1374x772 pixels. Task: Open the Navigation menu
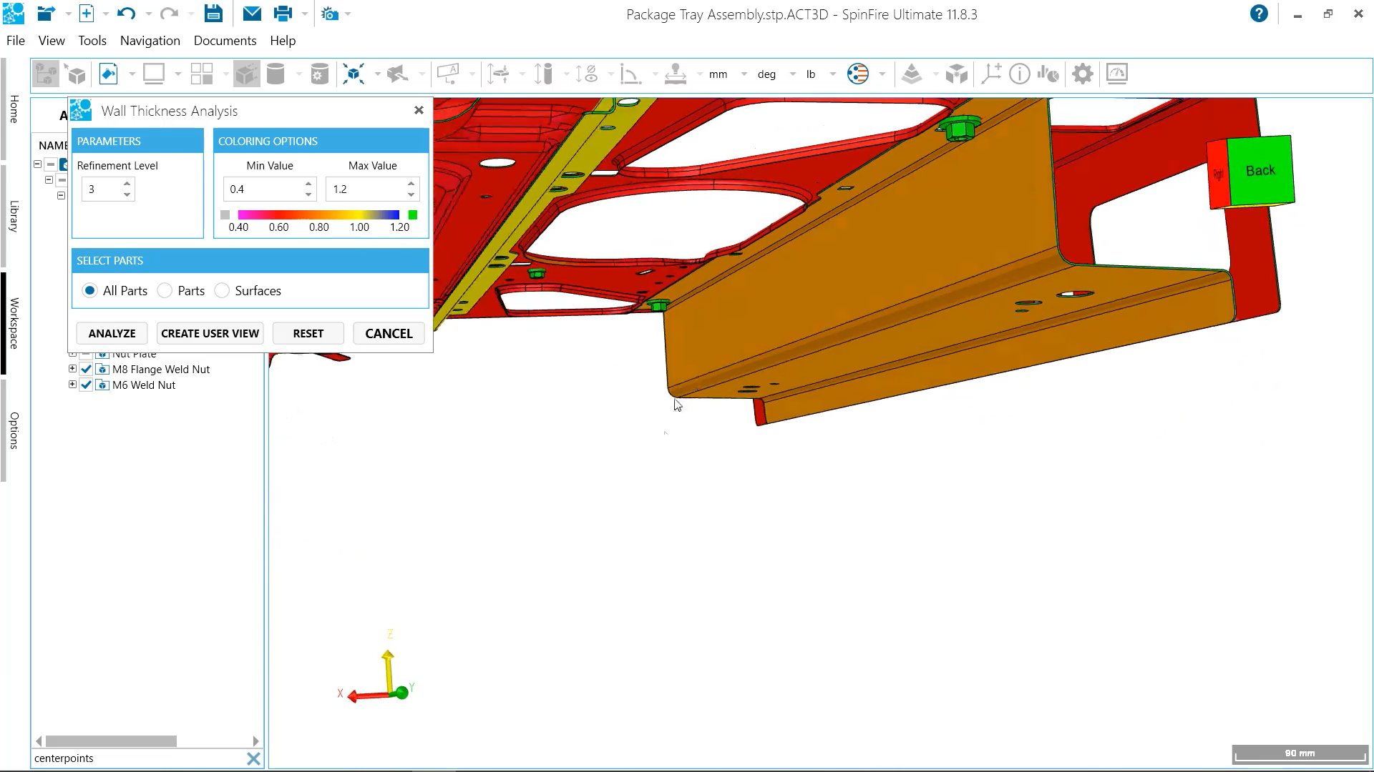(x=150, y=41)
